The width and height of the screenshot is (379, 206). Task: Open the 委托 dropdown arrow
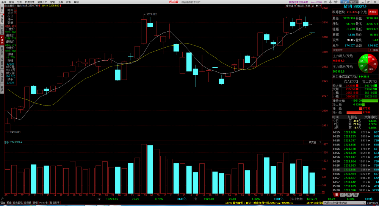click(x=357, y=2)
